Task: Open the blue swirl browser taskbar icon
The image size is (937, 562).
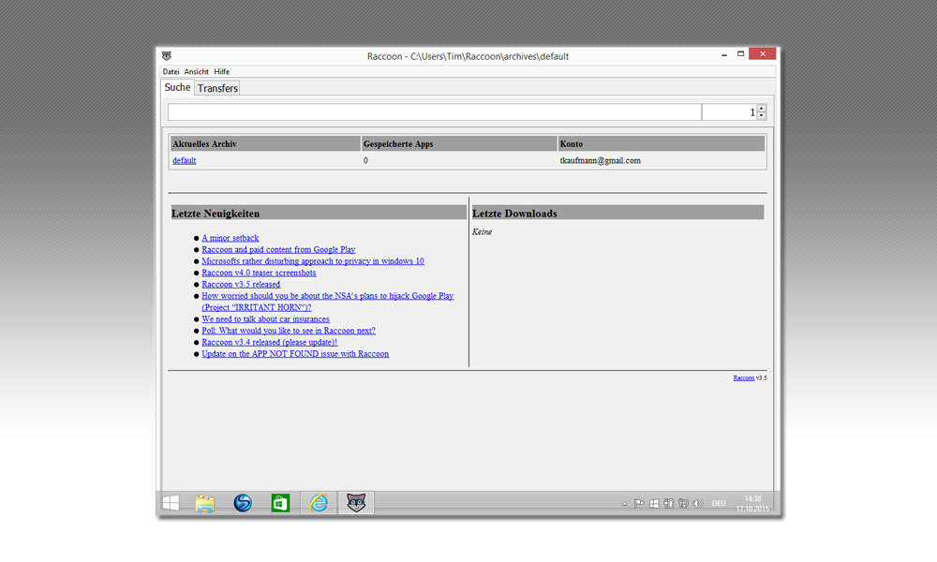Action: 243,503
